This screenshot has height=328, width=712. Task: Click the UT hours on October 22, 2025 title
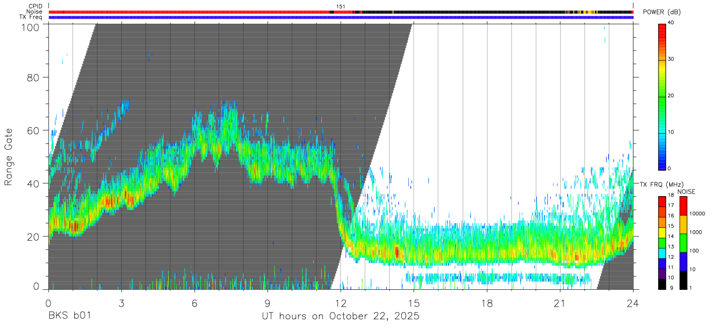[340, 317]
